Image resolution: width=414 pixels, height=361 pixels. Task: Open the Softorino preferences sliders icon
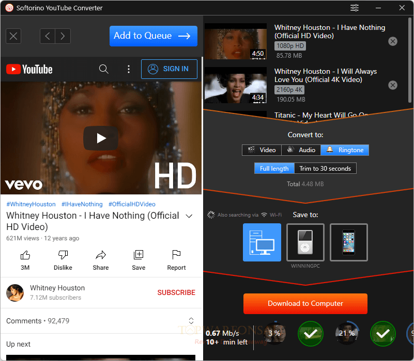tap(355, 8)
